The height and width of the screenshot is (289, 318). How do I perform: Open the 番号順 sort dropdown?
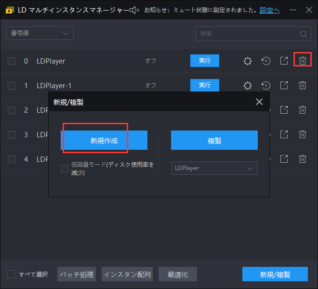[40, 33]
